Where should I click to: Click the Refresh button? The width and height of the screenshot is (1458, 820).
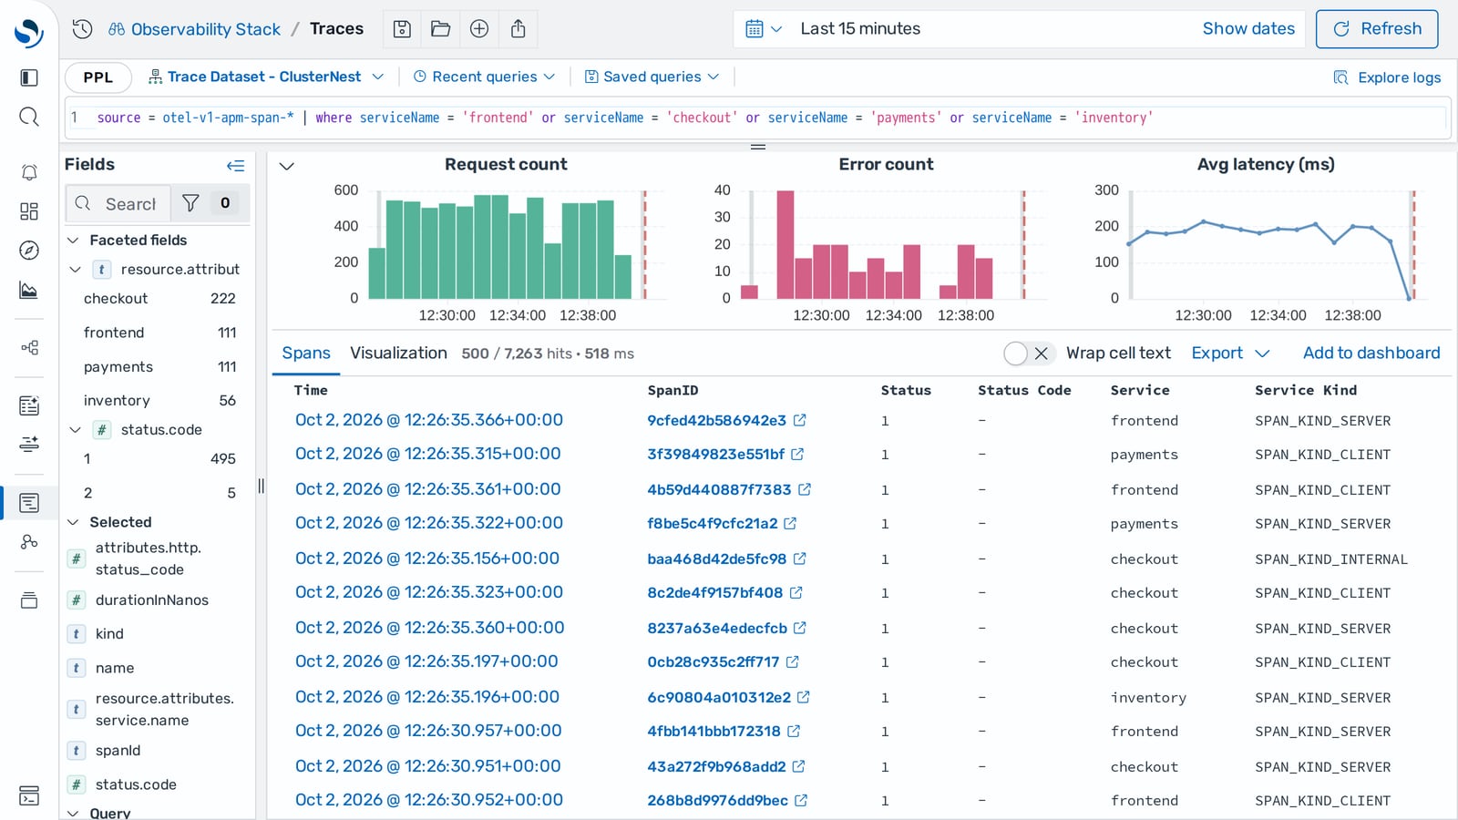point(1377,29)
